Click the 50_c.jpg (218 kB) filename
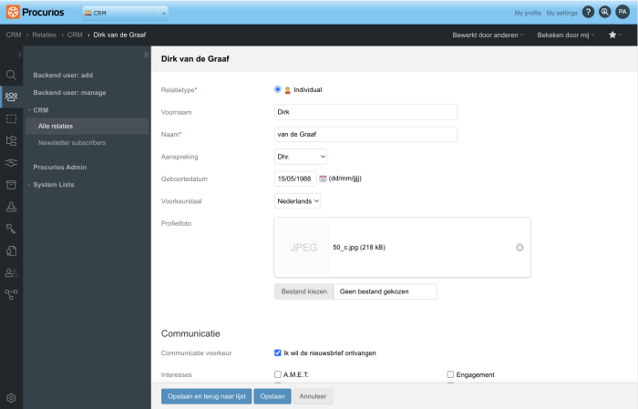 click(359, 247)
